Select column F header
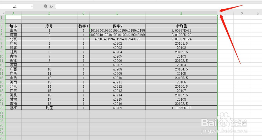Image resolution: width=262 pixels, height=140 pixels. (x=225, y=13)
